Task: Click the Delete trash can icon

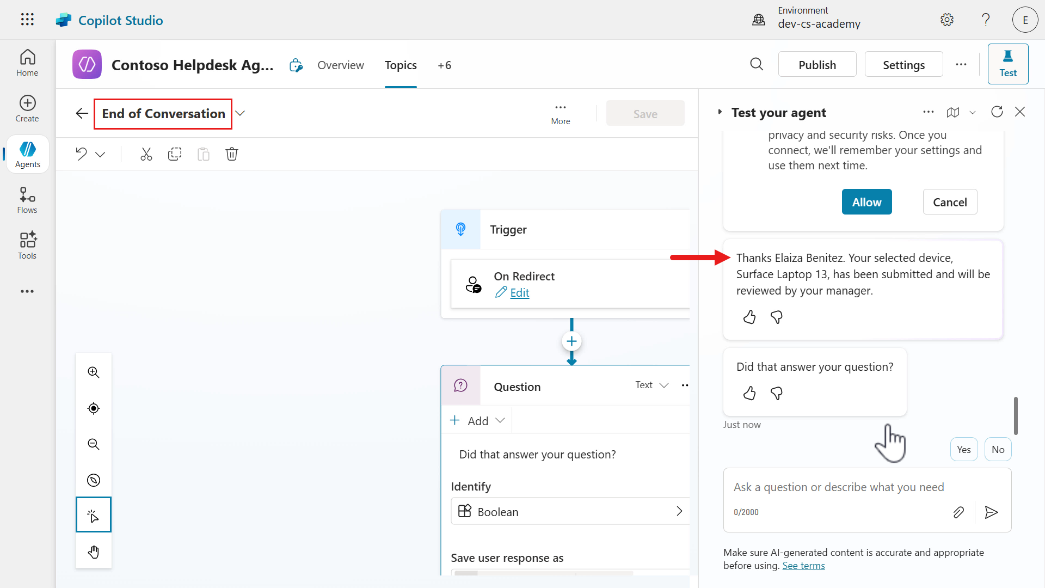Action: (232, 154)
